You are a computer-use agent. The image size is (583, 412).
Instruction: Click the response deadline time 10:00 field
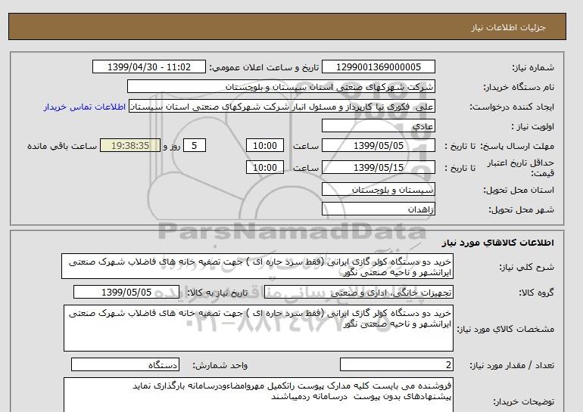tap(265, 145)
